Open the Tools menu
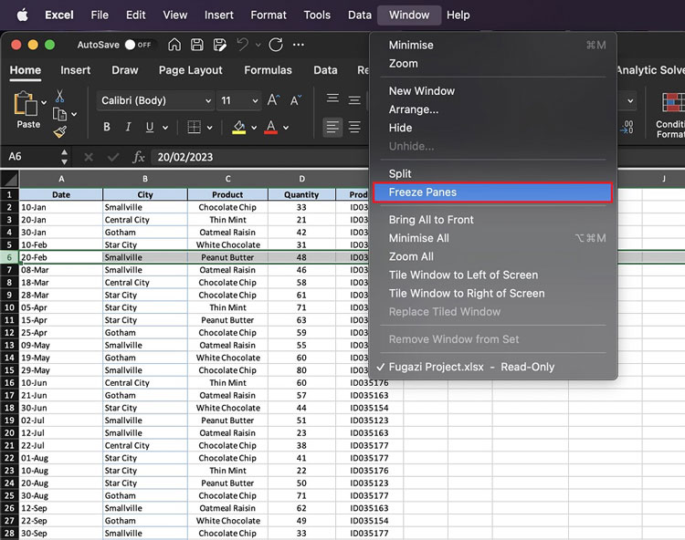 coord(317,15)
